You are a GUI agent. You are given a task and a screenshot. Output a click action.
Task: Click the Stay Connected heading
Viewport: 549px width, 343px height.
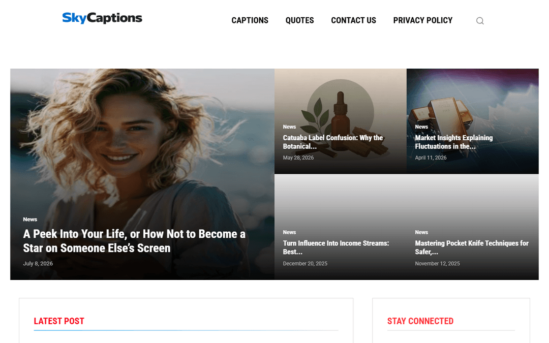coord(420,321)
